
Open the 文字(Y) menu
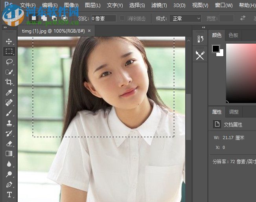pyautogui.click(x=115, y=5)
